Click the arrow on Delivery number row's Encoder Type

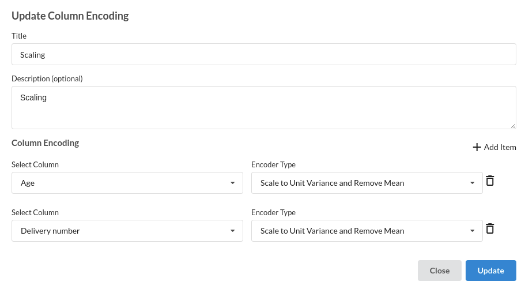tap(472, 231)
